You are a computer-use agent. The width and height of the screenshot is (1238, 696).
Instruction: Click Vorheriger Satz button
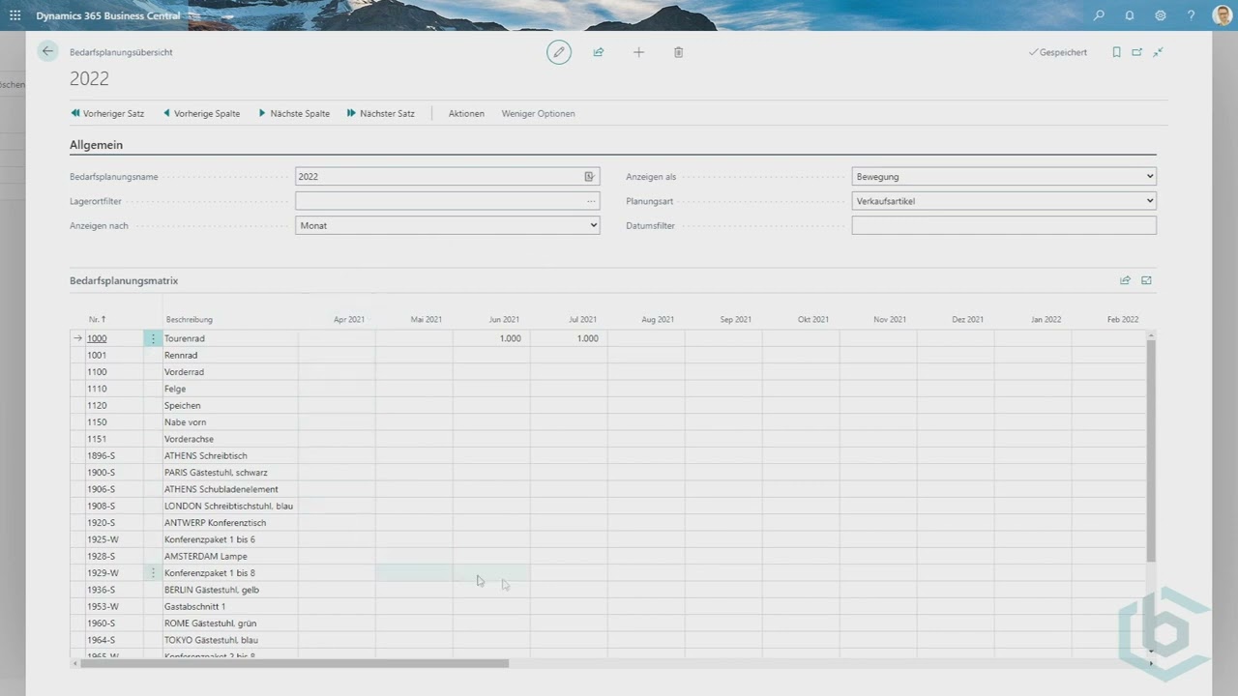point(107,114)
